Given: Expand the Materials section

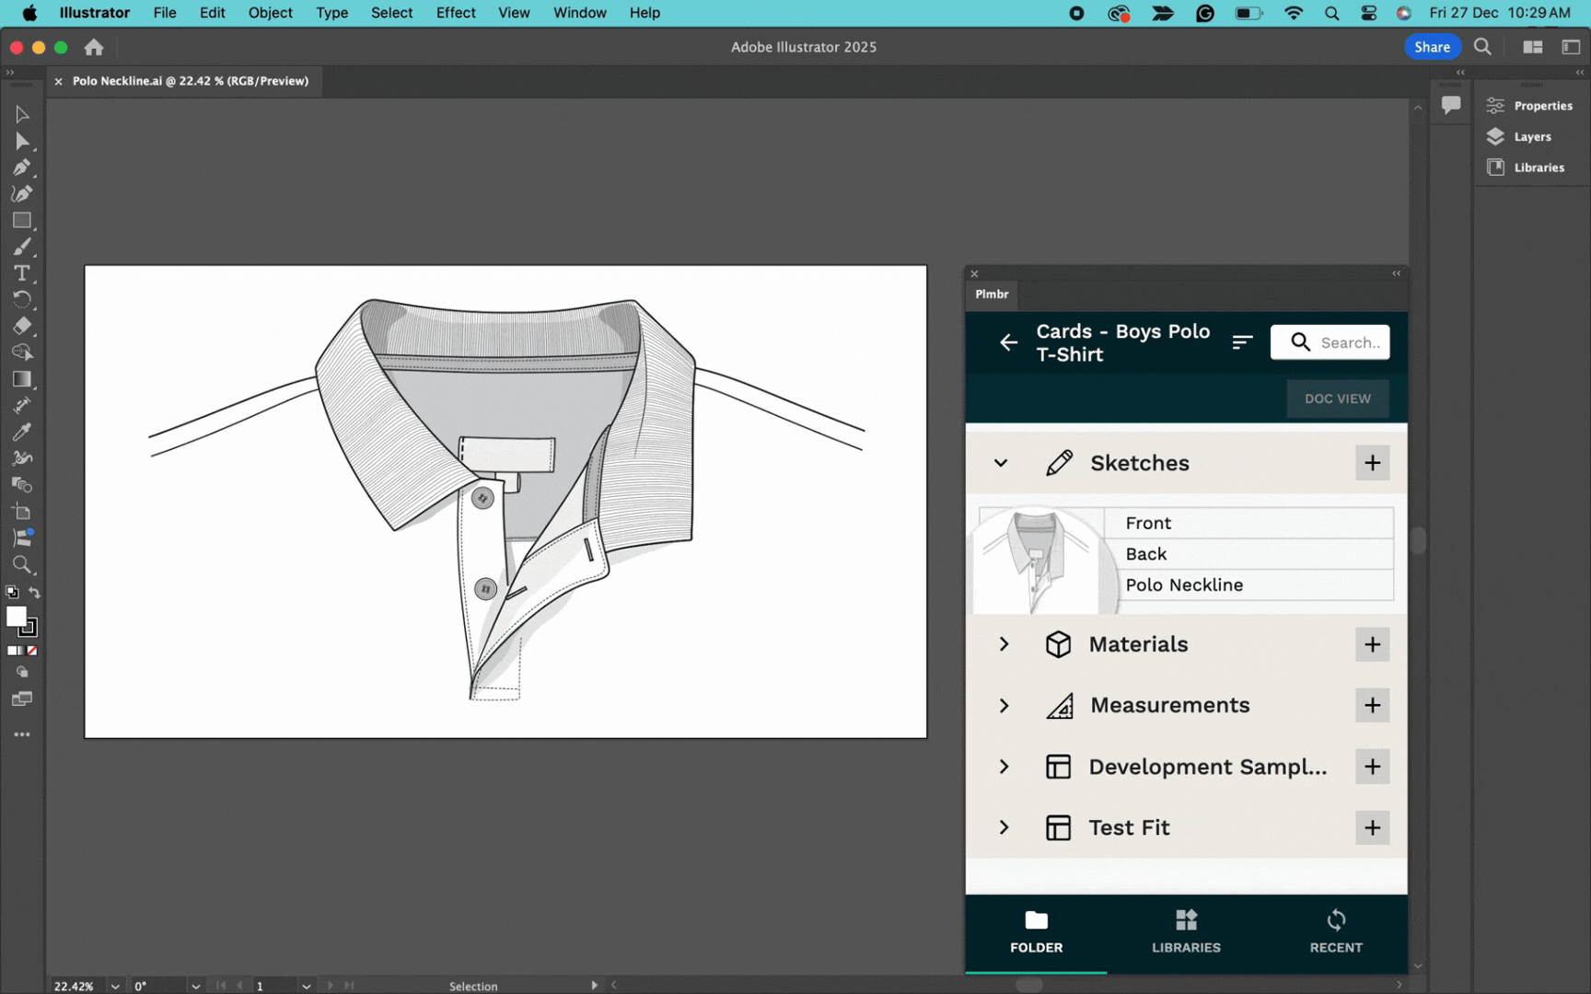Looking at the screenshot, I should click(x=1004, y=644).
